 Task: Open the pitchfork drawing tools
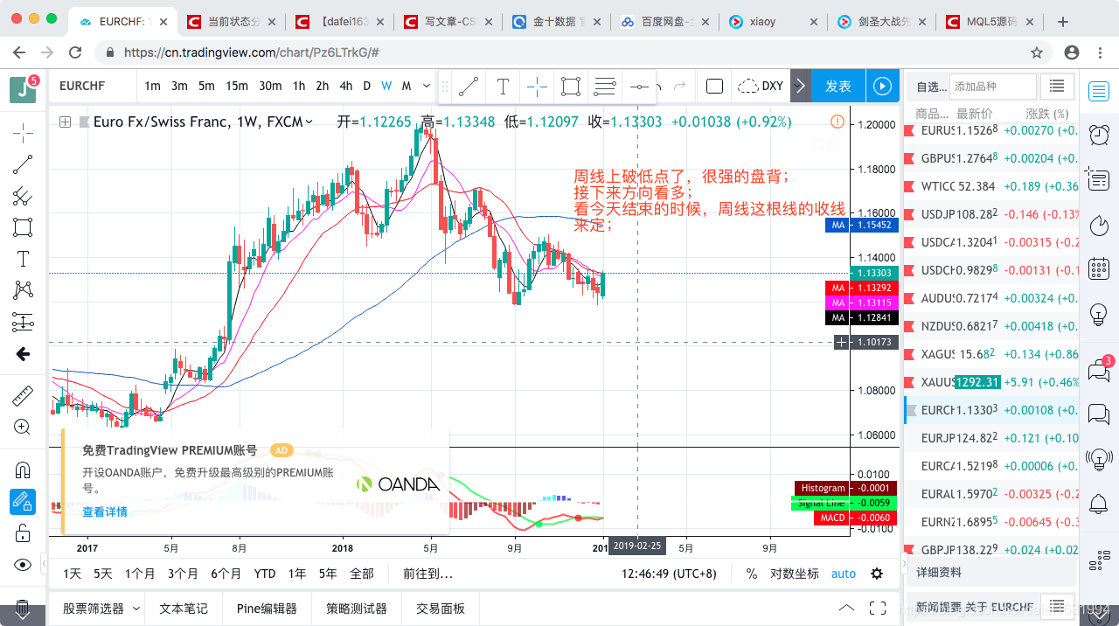click(23, 196)
